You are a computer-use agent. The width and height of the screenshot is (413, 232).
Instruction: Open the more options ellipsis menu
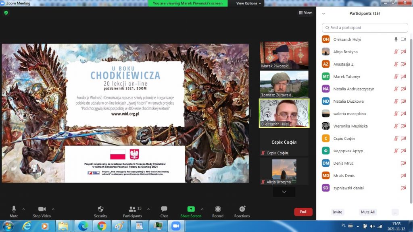tap(395, 212)
